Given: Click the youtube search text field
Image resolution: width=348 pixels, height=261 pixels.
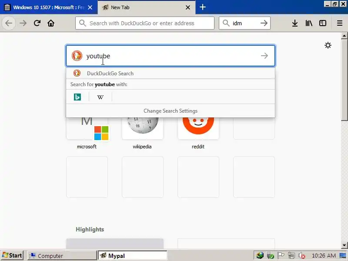Looking at the screenshot, I should coord(171,56).
